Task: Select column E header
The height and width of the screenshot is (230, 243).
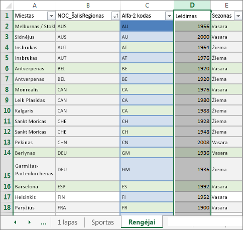Action: [226, 6]
